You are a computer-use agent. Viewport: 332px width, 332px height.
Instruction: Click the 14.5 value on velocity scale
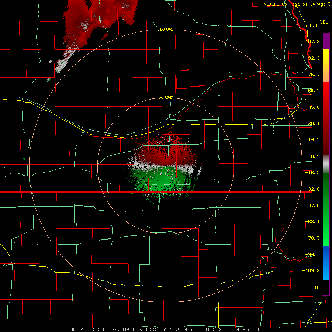314,140
